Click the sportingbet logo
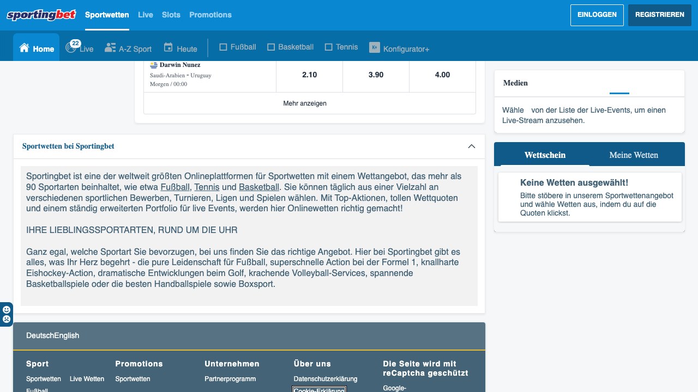This screenshot has width=698, height=392. pyautogui.click(x=41, y=15)
